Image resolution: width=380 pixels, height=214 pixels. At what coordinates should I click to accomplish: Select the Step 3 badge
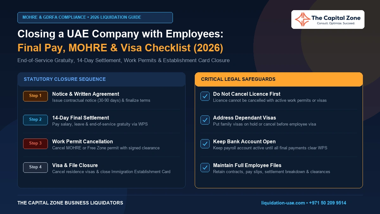click(x=35, y=143)
